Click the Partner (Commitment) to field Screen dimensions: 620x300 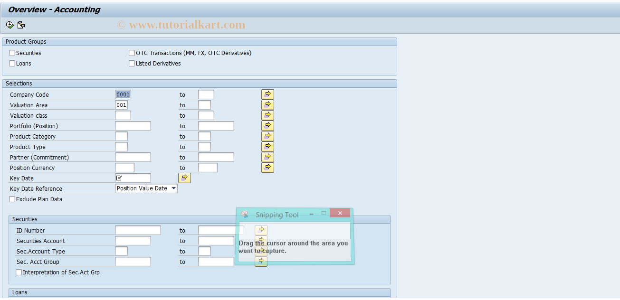coord(216,157)
